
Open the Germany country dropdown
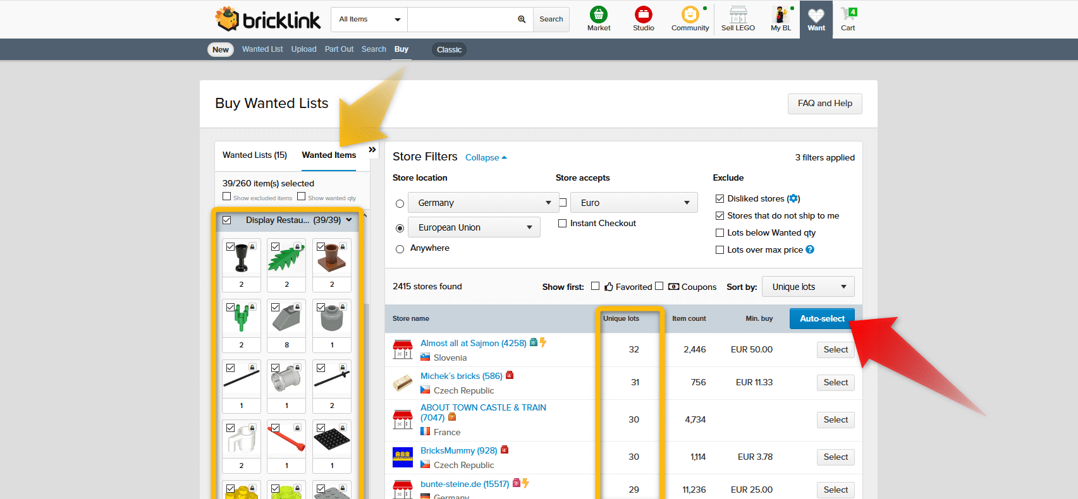point(484,203)
